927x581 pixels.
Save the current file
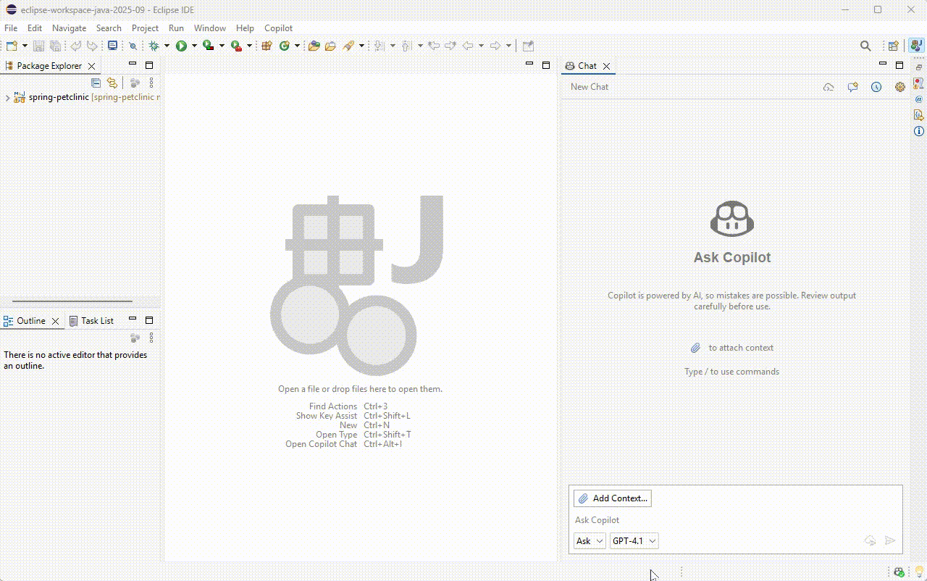click(x=38, y=46)
